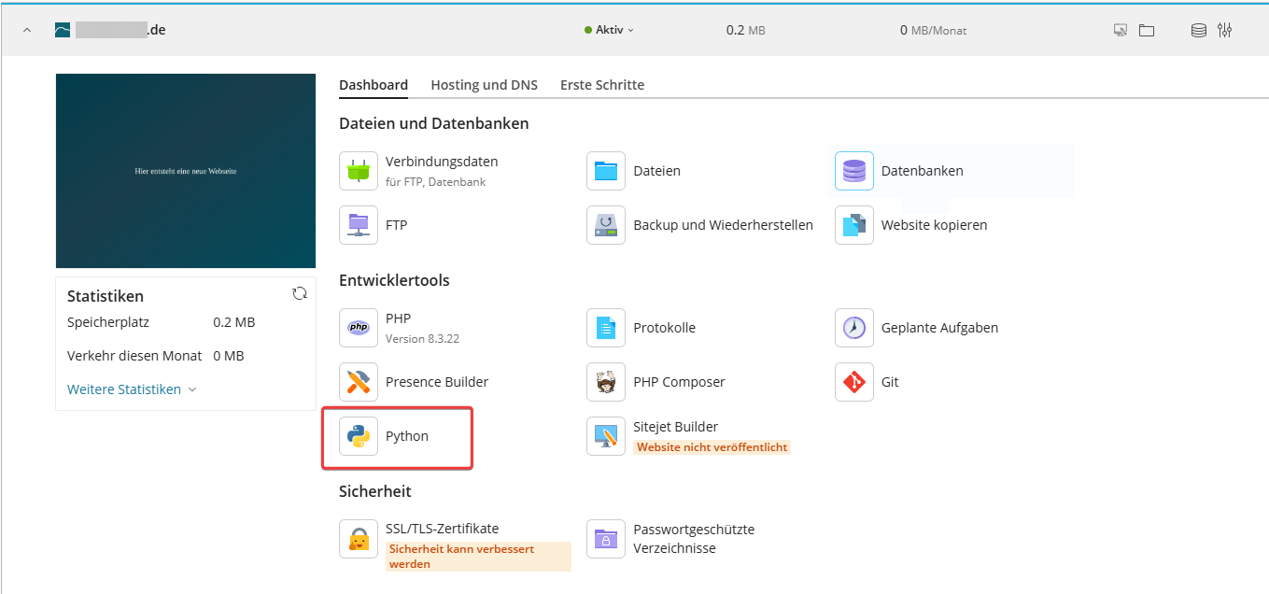This screenshot has width=1269, height=594.
Task: Click the 'Statistiken' heading
Action: (106, 296)
